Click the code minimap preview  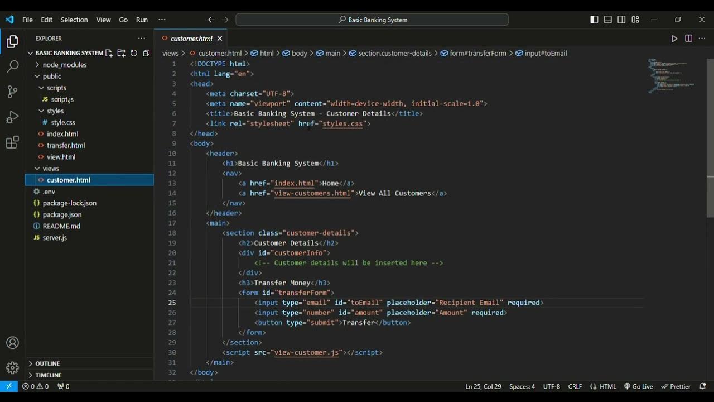(x=672, y=75)
